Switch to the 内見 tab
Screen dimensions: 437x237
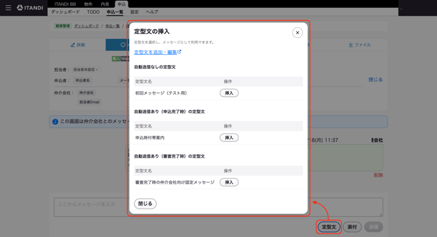pos(105,4)
